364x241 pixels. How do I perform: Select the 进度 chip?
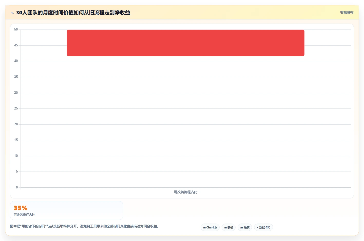(245, 227)
